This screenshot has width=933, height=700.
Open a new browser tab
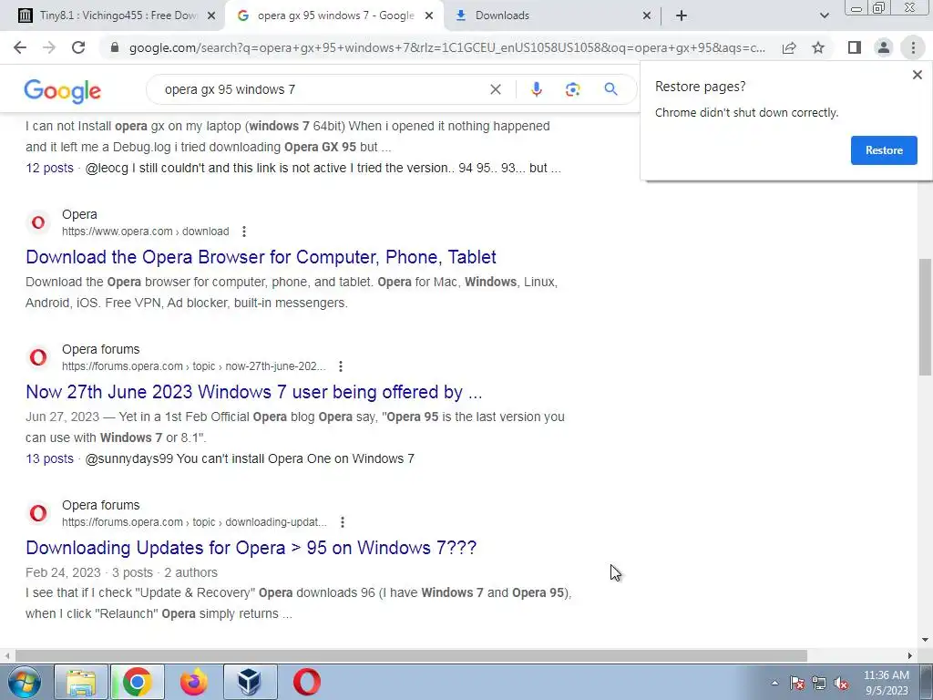click(x=682, y=15)
